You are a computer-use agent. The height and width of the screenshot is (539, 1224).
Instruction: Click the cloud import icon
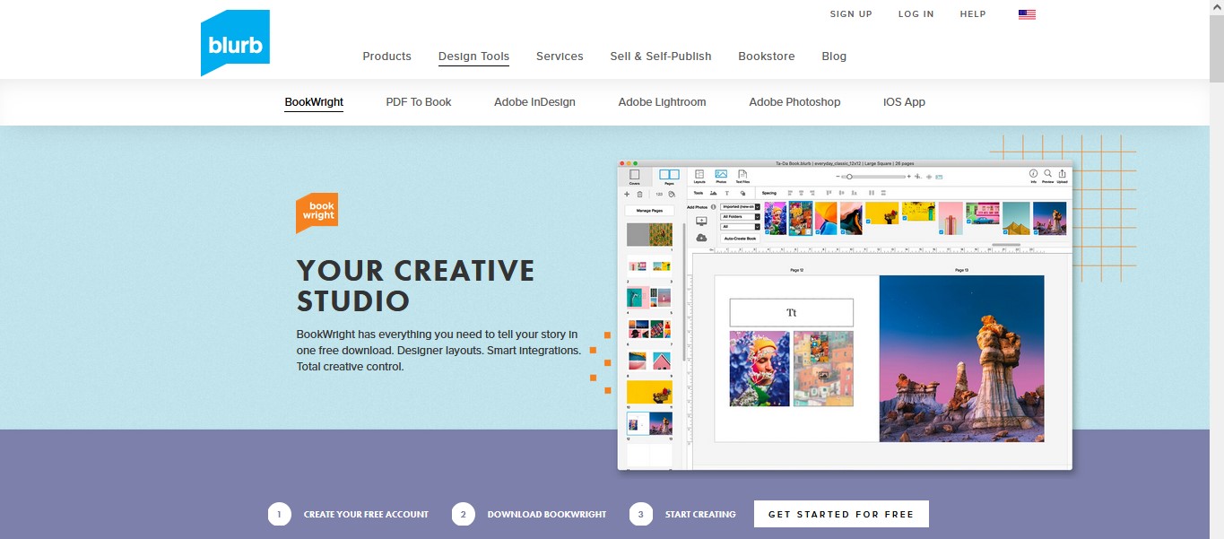(701, 238)
